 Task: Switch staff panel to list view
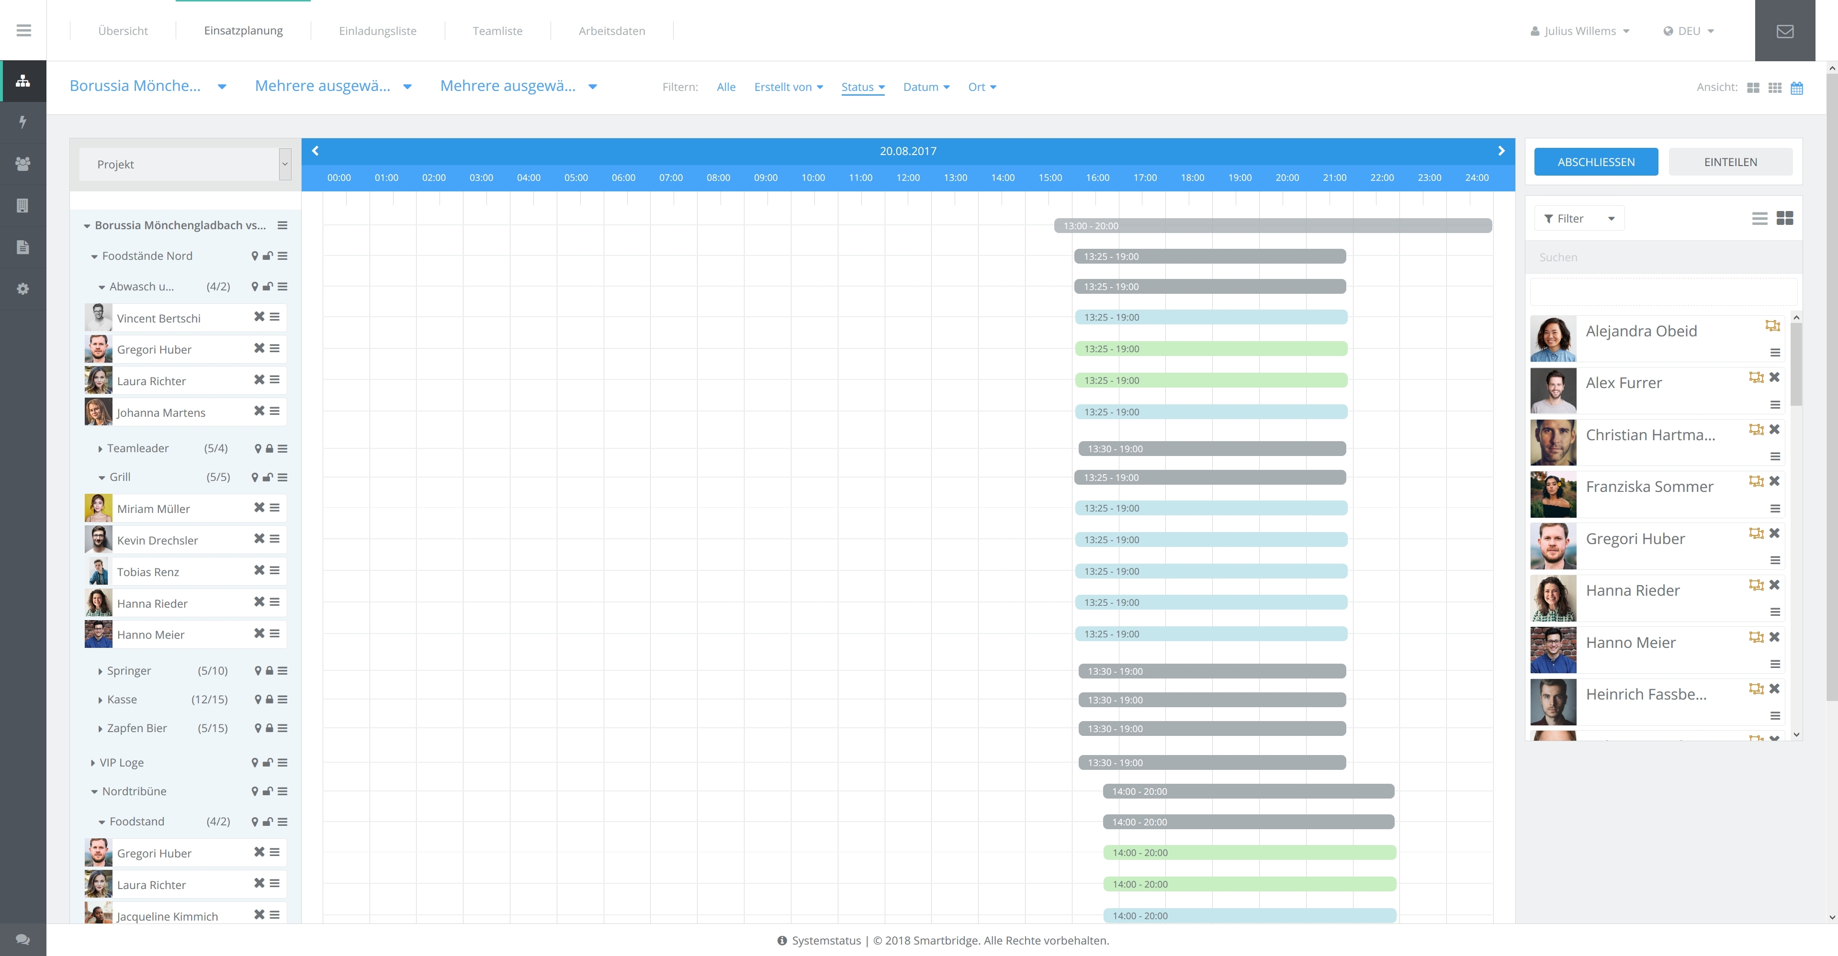click(1759, 218)
